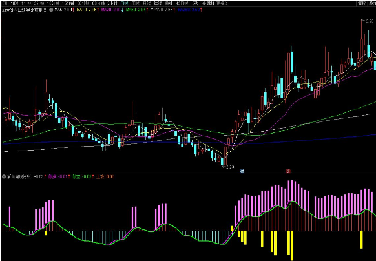Open the sub-indicator settings circle icon
Image resolution: width=376 pixels, height=261 pixels.
click(x=4, y=177)
